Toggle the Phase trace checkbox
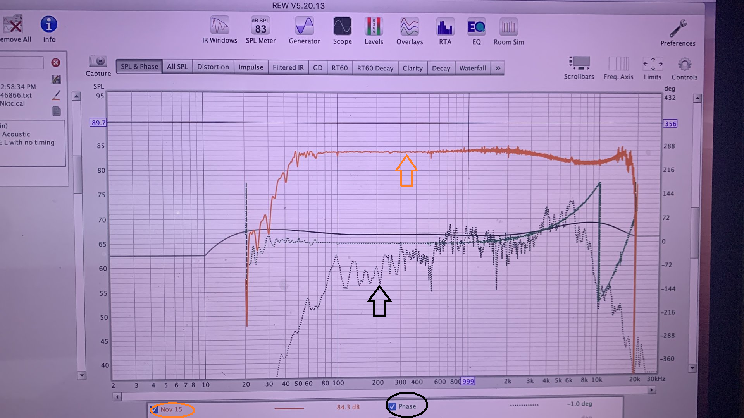This screenshot has height=418, width=744. [x=392, y=406]
